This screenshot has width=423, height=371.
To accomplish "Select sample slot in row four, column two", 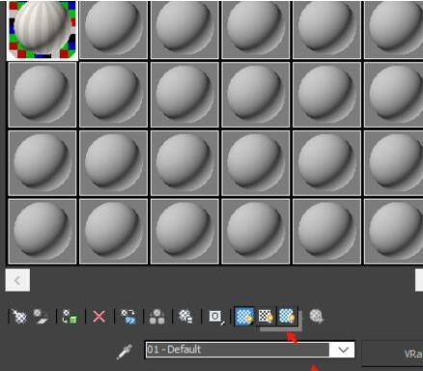I will point(114,231).
